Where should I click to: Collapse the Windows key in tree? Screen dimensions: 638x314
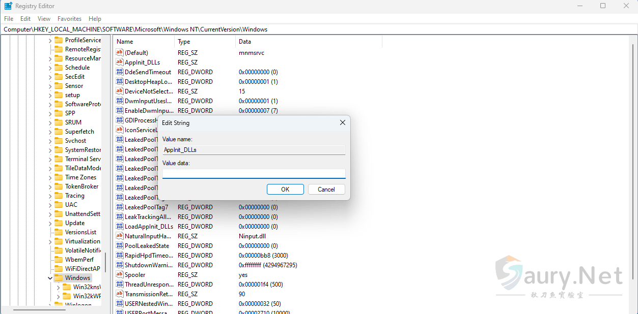coord(50,278)
